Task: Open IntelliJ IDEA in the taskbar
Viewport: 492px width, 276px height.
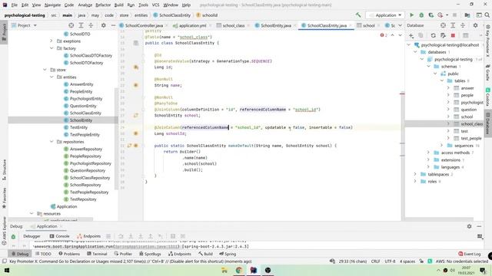Action: point(254,270)
